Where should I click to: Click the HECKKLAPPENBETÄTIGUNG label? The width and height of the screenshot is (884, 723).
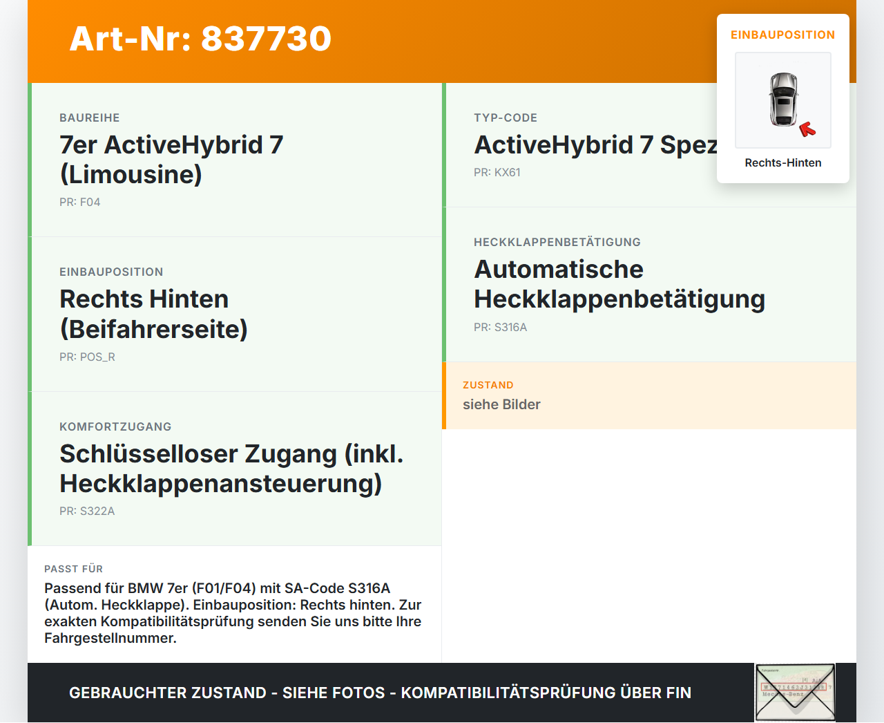click(x=557, y=242)
